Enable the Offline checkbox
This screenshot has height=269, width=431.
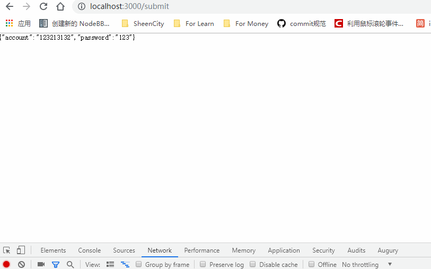311,264
